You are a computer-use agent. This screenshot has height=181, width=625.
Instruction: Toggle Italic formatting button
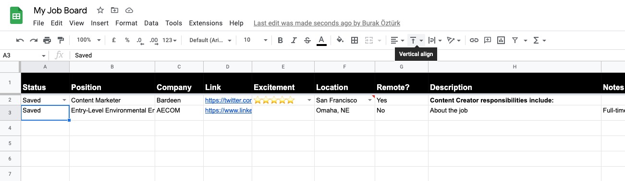[294, 40]
